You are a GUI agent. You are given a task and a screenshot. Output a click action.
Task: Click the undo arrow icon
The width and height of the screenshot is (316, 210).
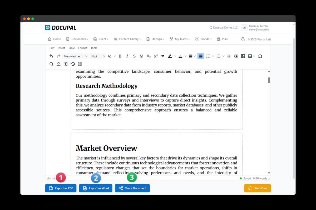[51, 56]
